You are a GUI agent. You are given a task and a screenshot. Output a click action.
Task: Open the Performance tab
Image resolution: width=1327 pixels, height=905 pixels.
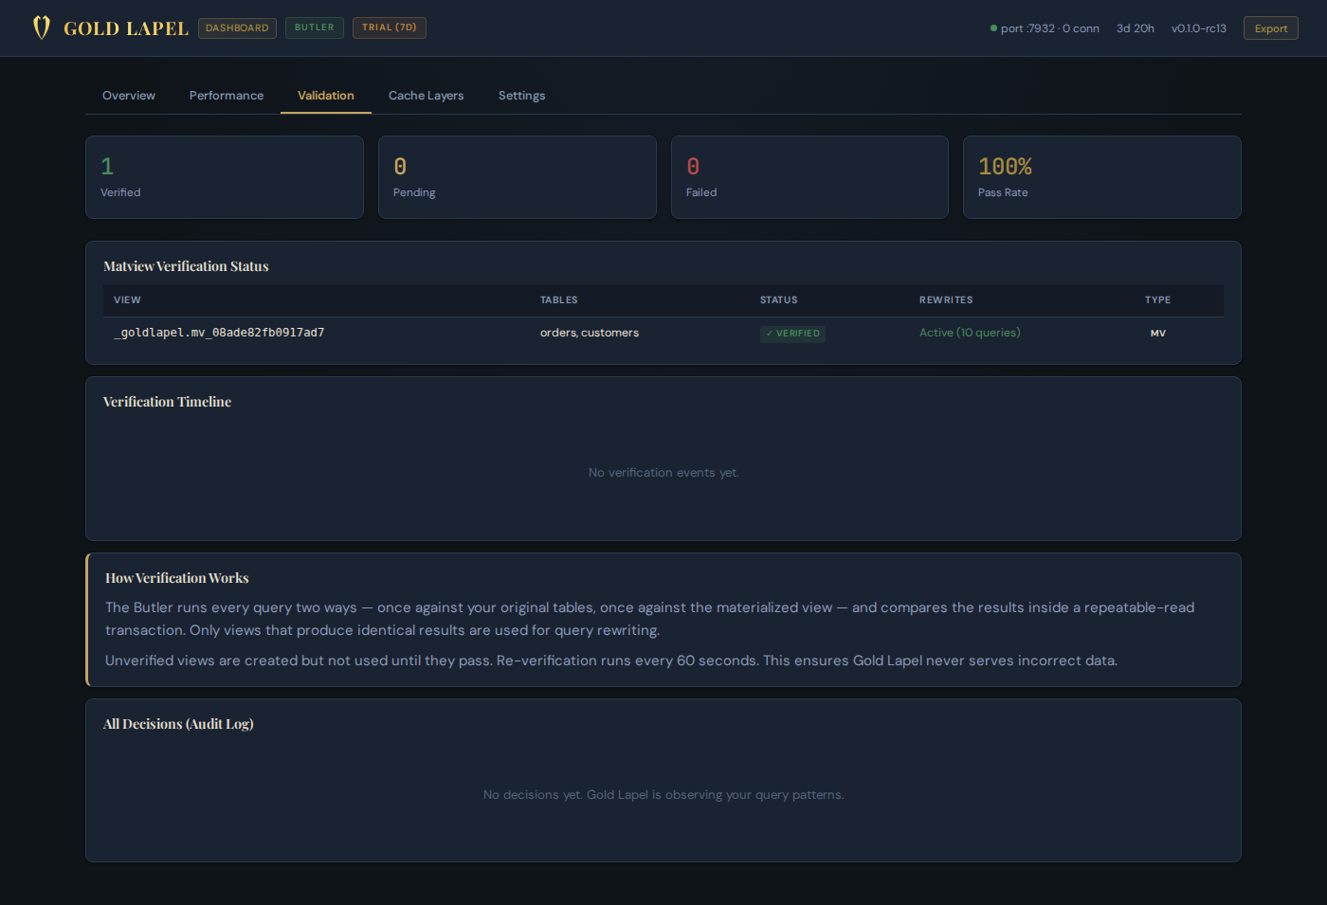point(226,95)
